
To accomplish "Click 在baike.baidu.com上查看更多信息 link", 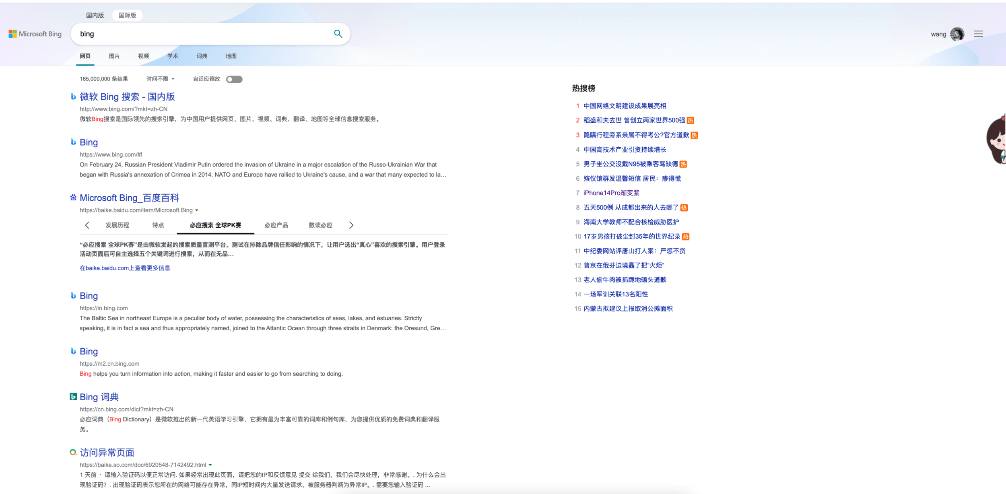I will (x=125, y=268).
